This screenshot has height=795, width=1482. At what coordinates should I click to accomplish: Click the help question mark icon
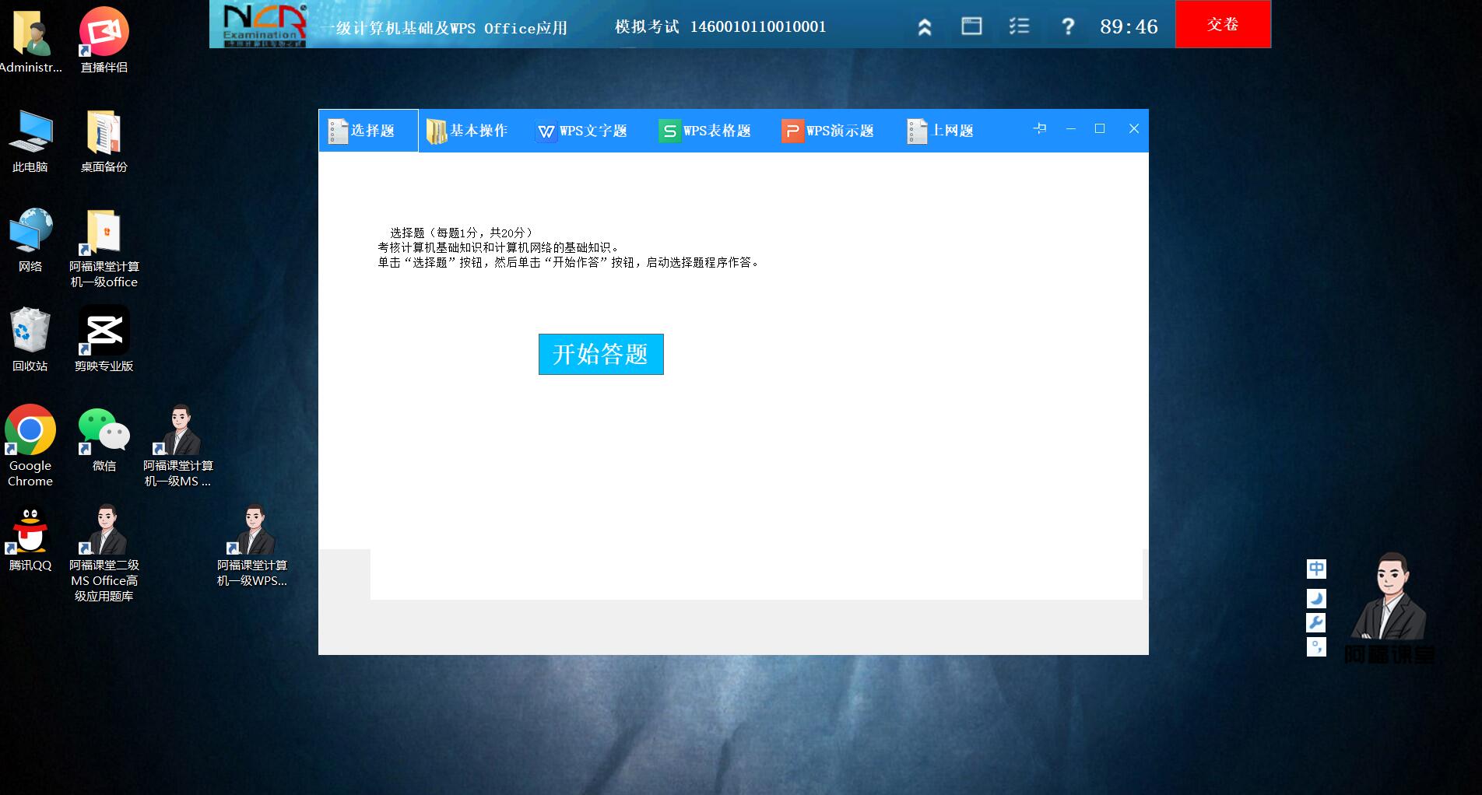click(x=1067, y=26)
